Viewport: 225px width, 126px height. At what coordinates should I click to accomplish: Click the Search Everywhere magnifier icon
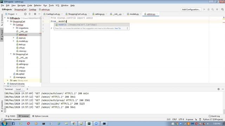coord(223,9)
